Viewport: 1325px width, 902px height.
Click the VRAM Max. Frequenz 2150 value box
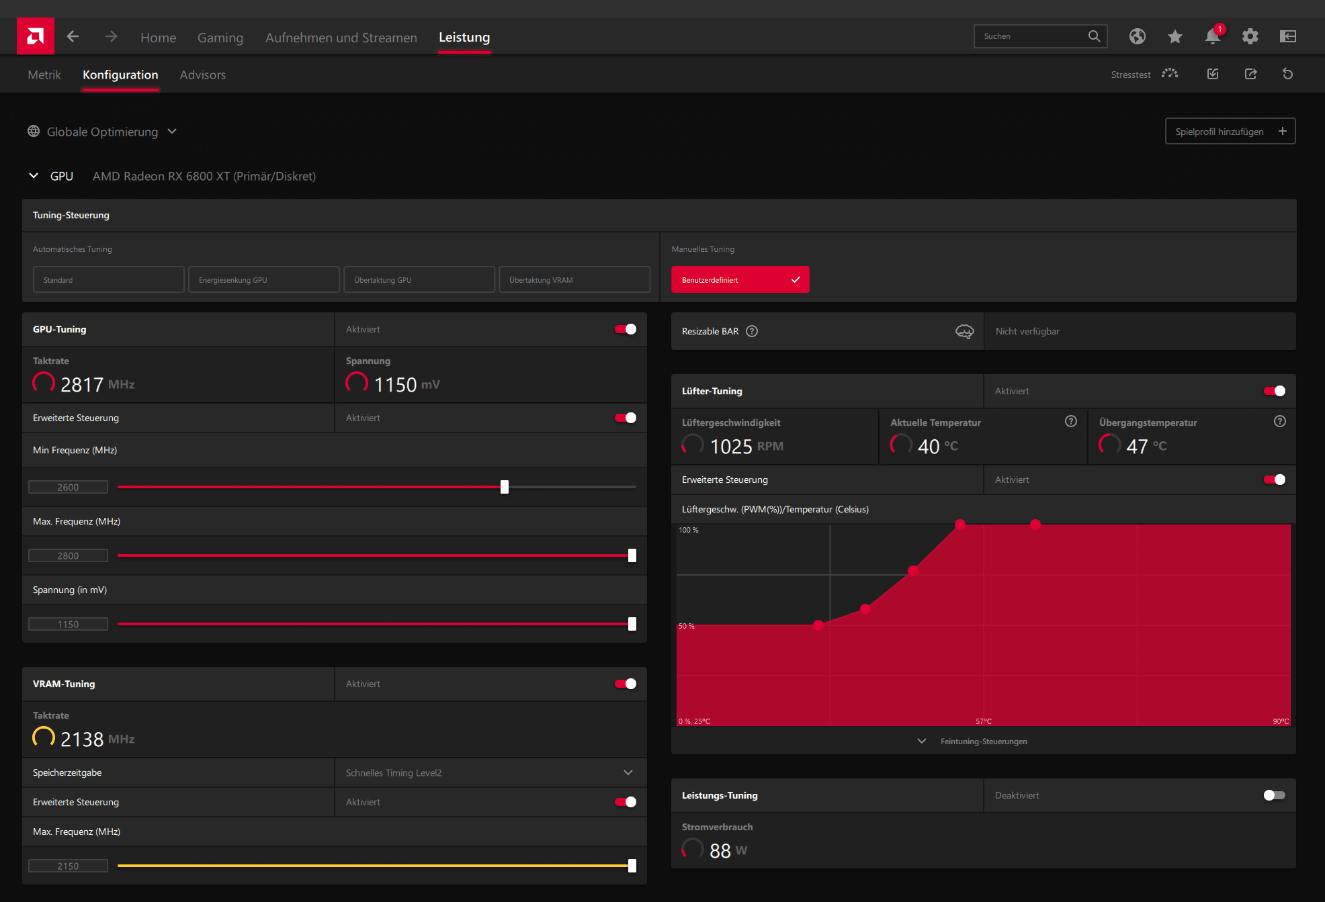[x=68, y=866]
